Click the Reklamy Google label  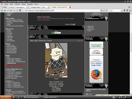pos(70,24)
